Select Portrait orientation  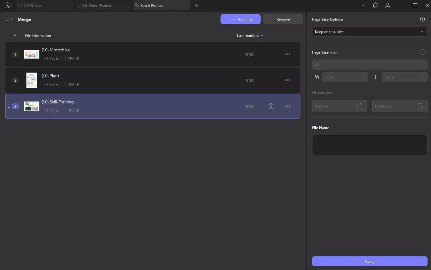tap(339, 106)
